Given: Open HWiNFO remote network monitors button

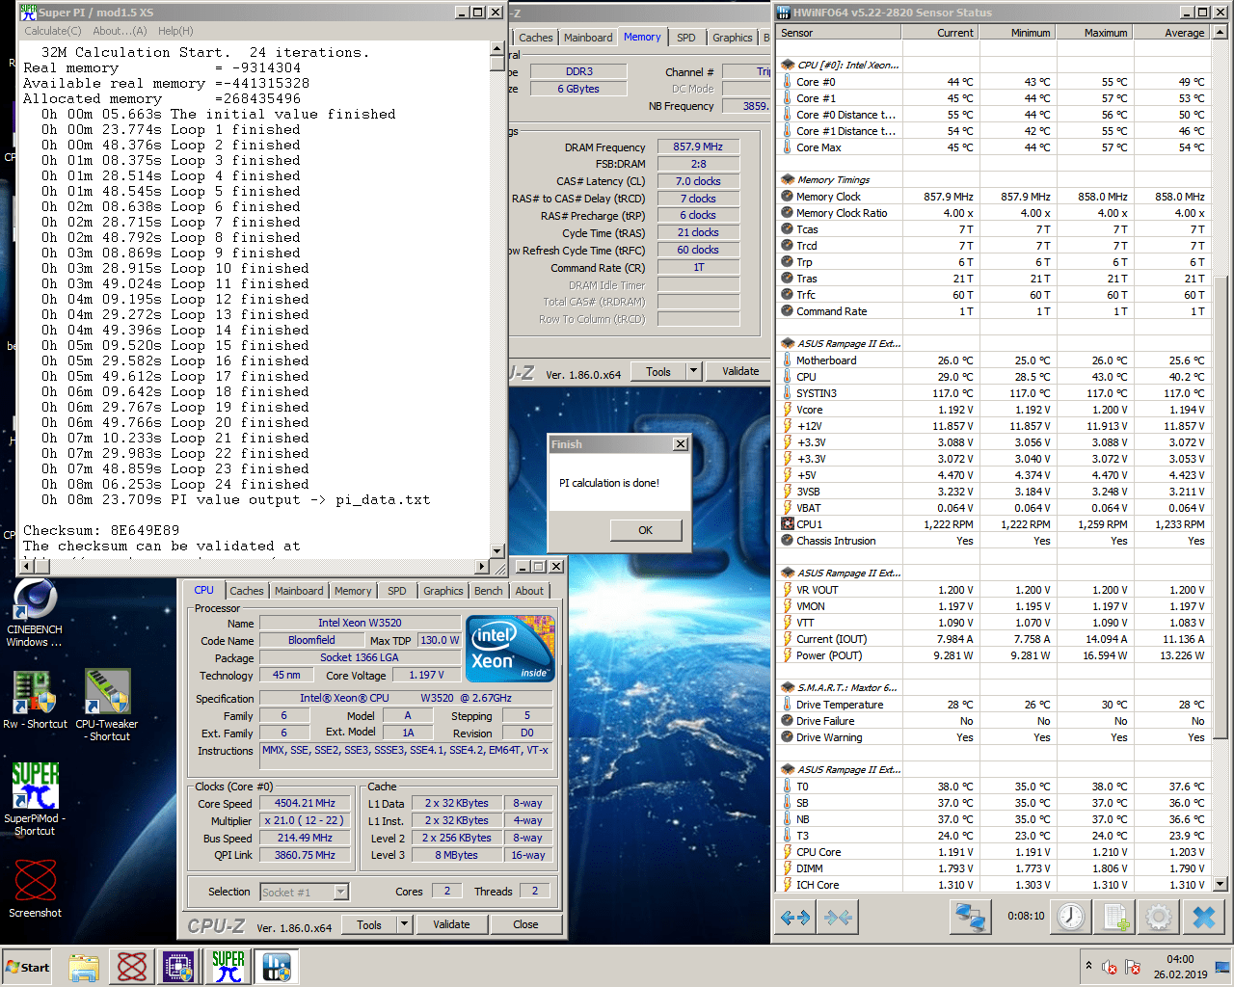Looking at the screenshot, I should (x=970, y=917).
